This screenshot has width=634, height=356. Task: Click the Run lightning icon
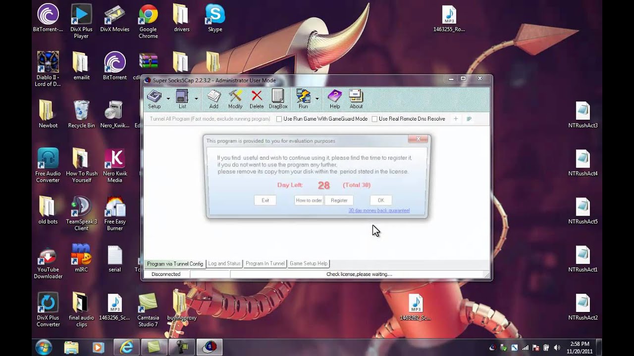303,99
